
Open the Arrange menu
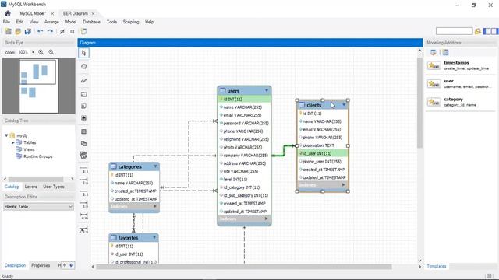(x=51, y=22)
